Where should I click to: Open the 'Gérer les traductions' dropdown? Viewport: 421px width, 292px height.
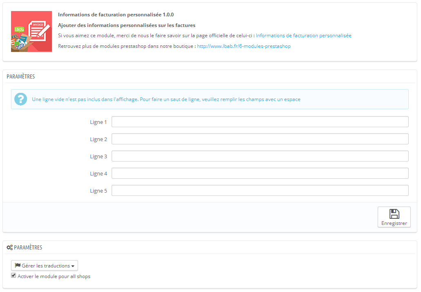[x=45, y=266]
